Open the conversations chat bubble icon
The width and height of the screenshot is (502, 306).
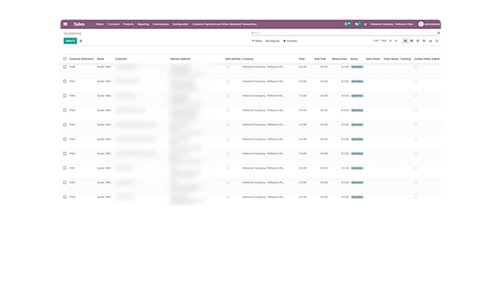(x=357, y=24)
